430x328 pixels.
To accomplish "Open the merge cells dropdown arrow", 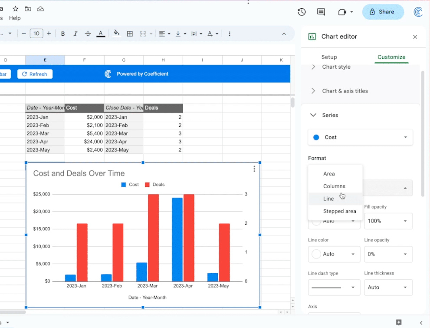I will coord(151,34).
